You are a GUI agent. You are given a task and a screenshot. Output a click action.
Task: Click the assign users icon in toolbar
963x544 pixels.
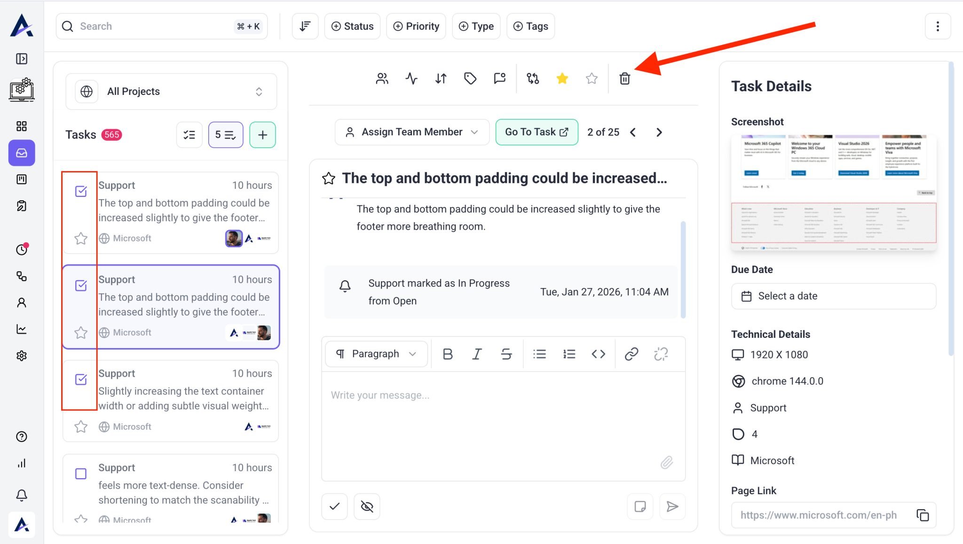coord(382,78)
